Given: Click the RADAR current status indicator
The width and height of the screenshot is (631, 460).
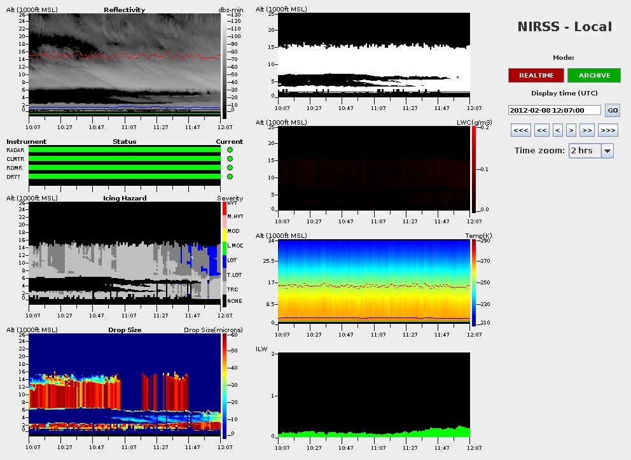Looking at the screenshot, I should coord(230,150).
